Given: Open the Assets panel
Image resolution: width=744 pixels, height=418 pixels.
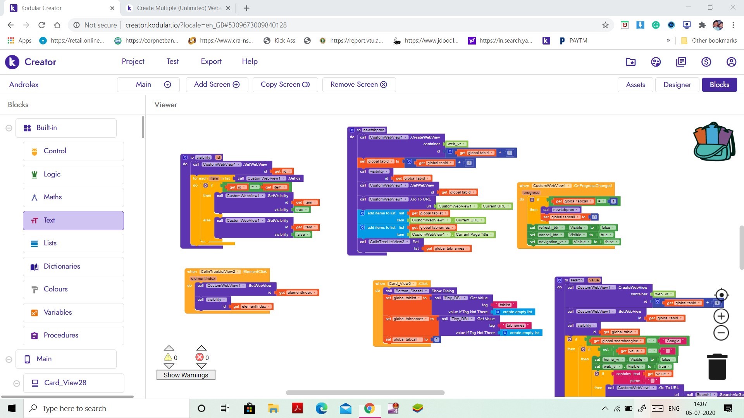Looking at the screenshot, I should click(x=635, y=85).
